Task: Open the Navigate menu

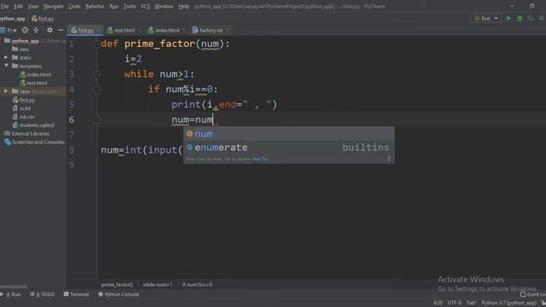Action: tap(53, 6)
